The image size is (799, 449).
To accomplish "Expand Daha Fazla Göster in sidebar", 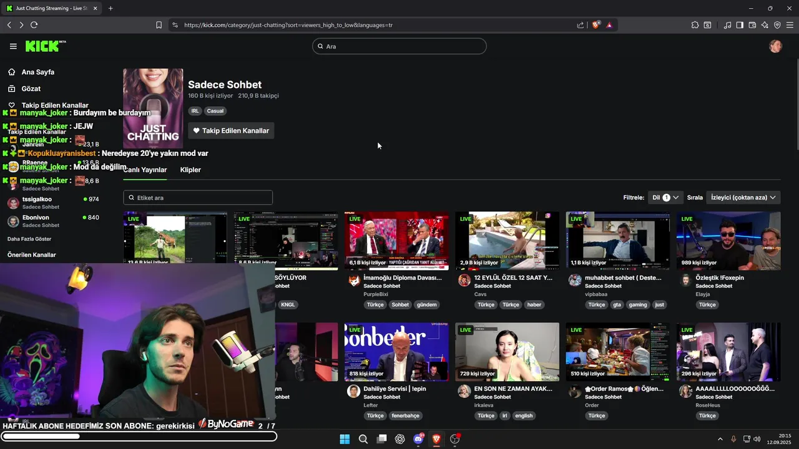I will 29,239.
